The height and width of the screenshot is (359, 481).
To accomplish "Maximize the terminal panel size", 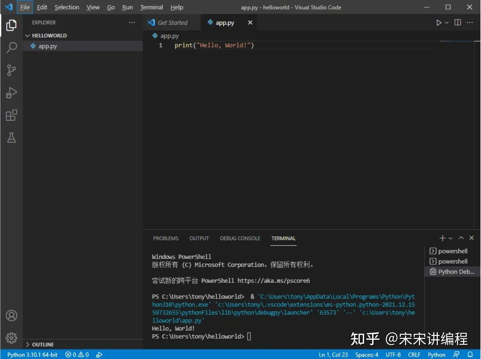I will pos(461,238).
